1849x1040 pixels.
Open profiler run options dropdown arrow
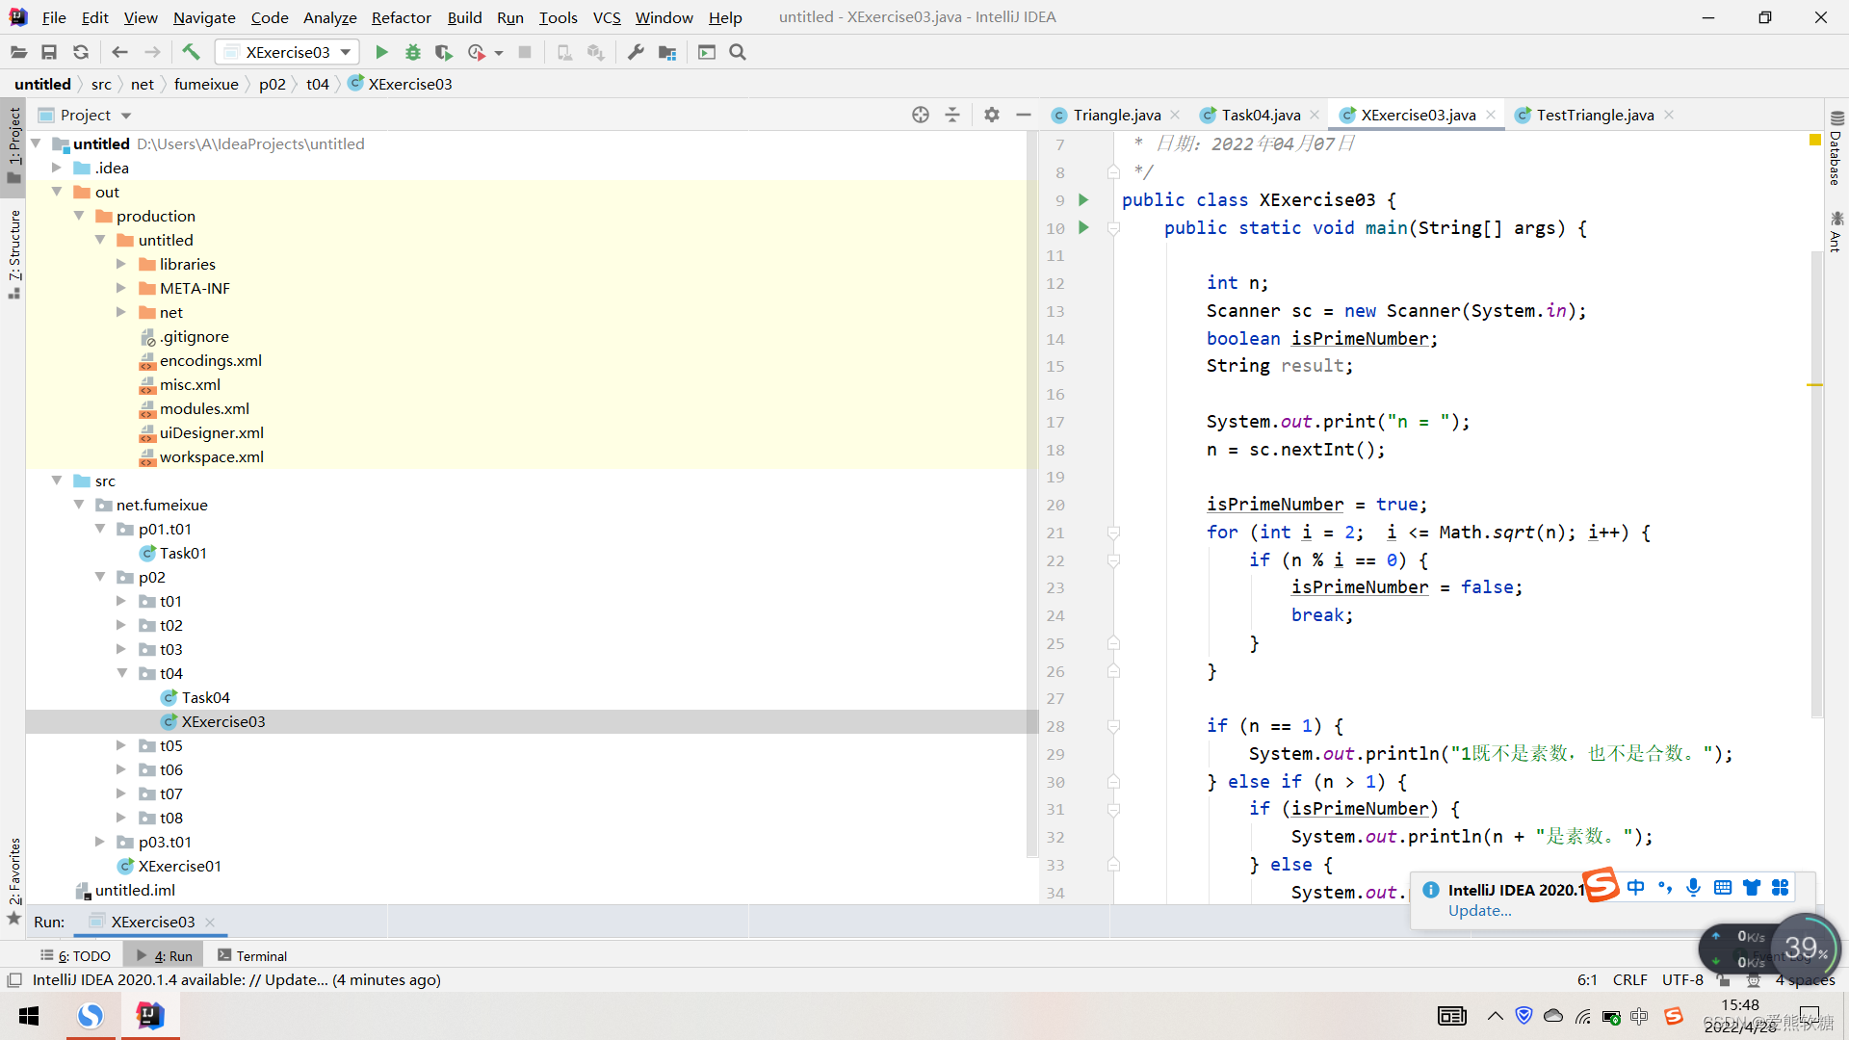499,53
